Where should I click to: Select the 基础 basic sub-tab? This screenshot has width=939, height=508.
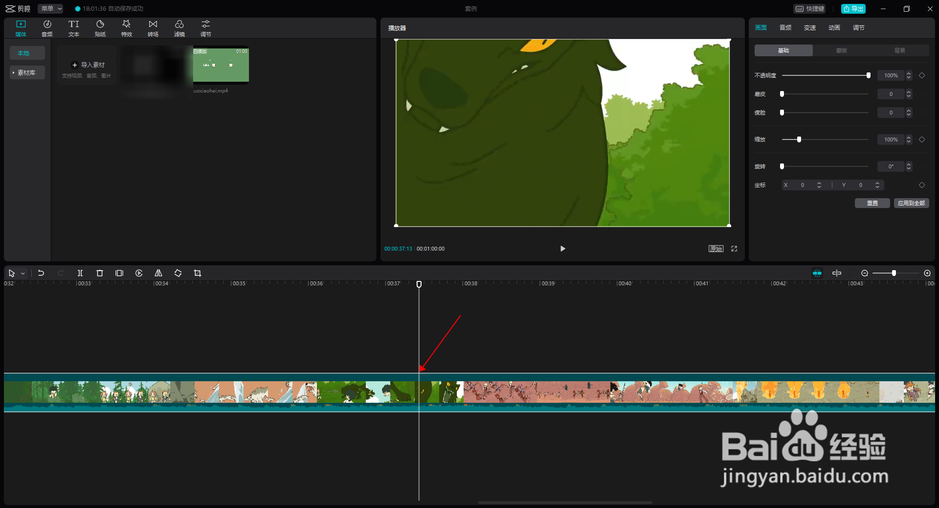(783, 50)
